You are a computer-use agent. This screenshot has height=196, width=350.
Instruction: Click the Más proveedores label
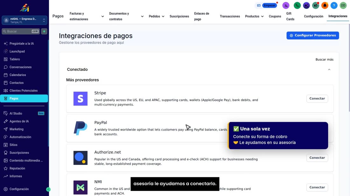(x=82, y=80)
